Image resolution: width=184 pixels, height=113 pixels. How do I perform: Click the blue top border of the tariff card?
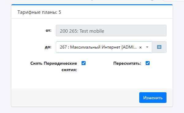tap(92, 5)
